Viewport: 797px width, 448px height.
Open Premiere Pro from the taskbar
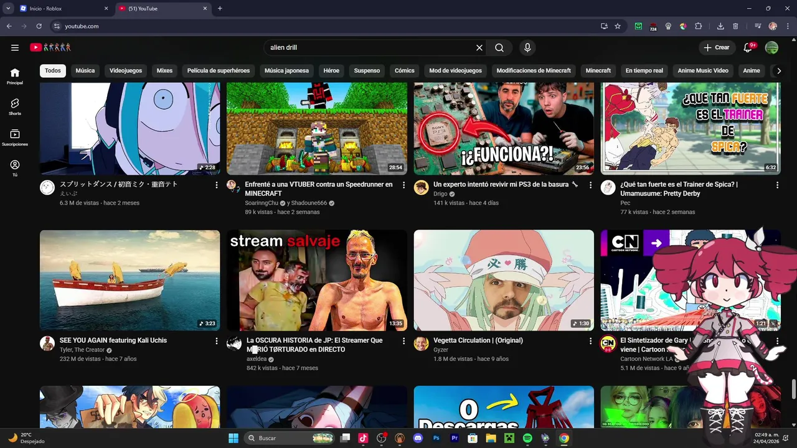click(455, 438)
